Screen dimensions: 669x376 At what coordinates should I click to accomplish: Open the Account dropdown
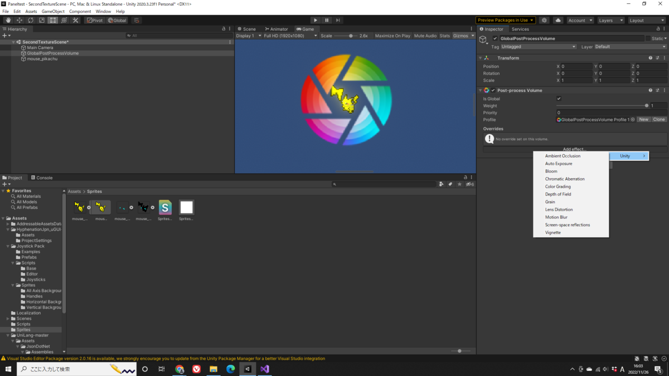click(580, 20)
